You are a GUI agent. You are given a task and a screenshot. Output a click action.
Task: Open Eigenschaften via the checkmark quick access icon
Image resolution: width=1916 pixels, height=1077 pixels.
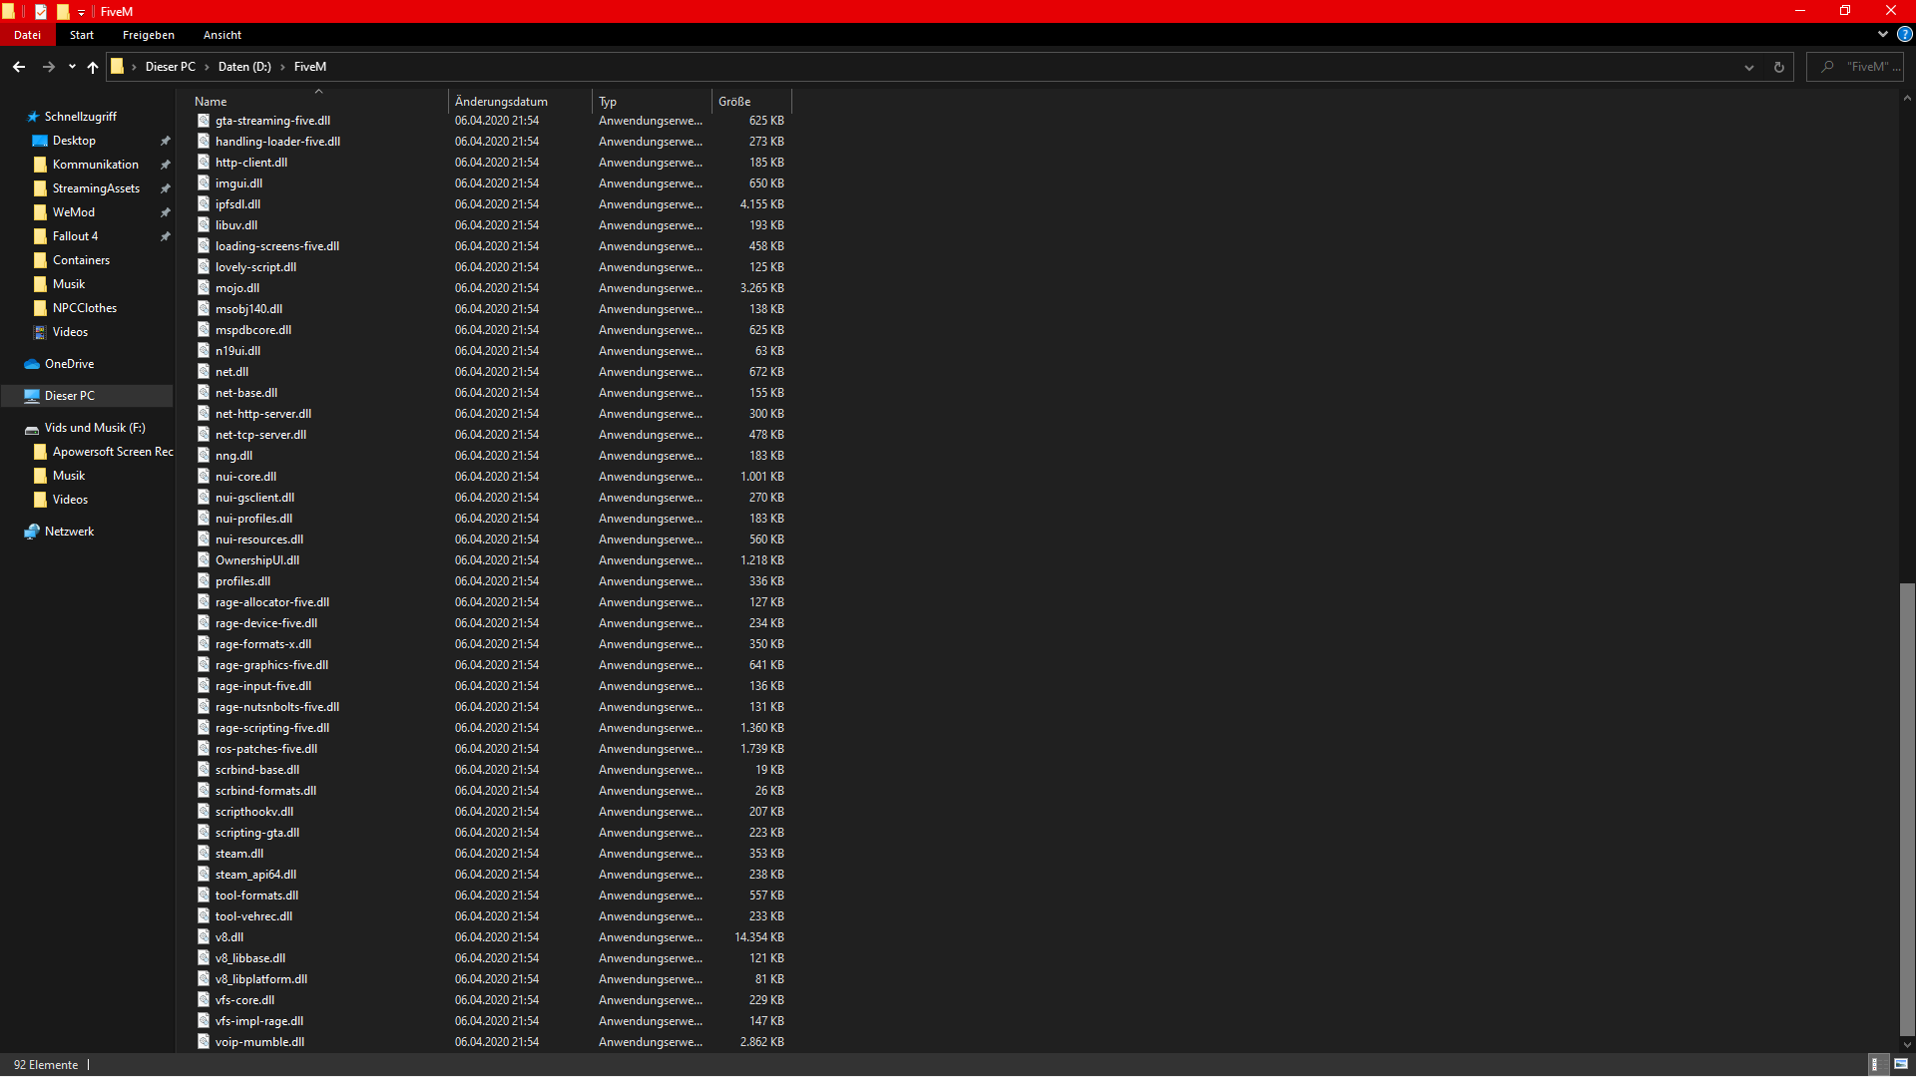coord(41,11)
